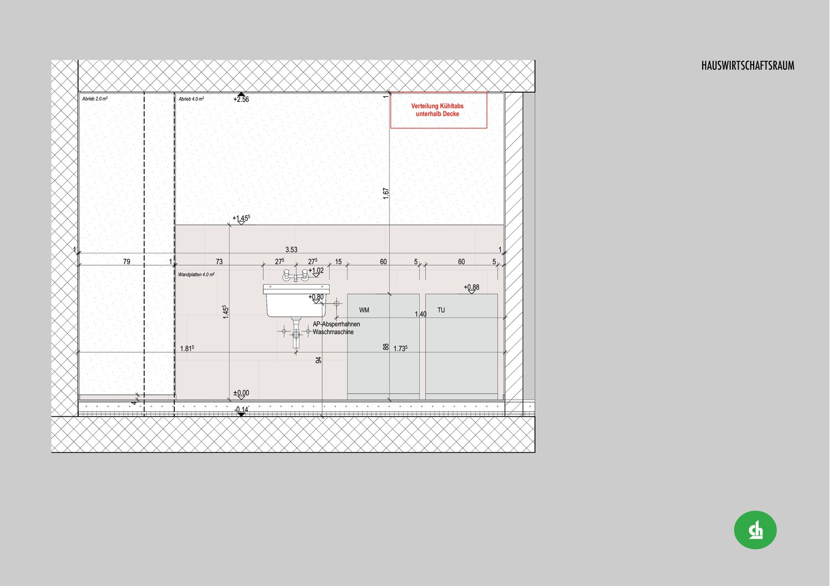Click the Abrieb 2.0 m² label
The image size is (830, 586).
95,98
